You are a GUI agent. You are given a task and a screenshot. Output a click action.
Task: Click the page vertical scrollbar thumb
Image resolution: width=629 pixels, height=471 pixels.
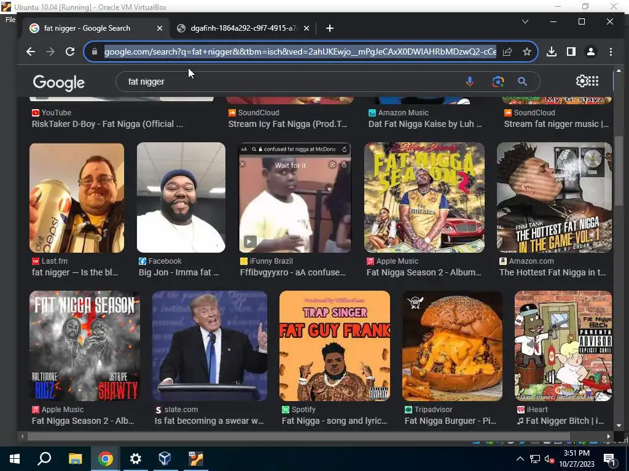[619, 170]
